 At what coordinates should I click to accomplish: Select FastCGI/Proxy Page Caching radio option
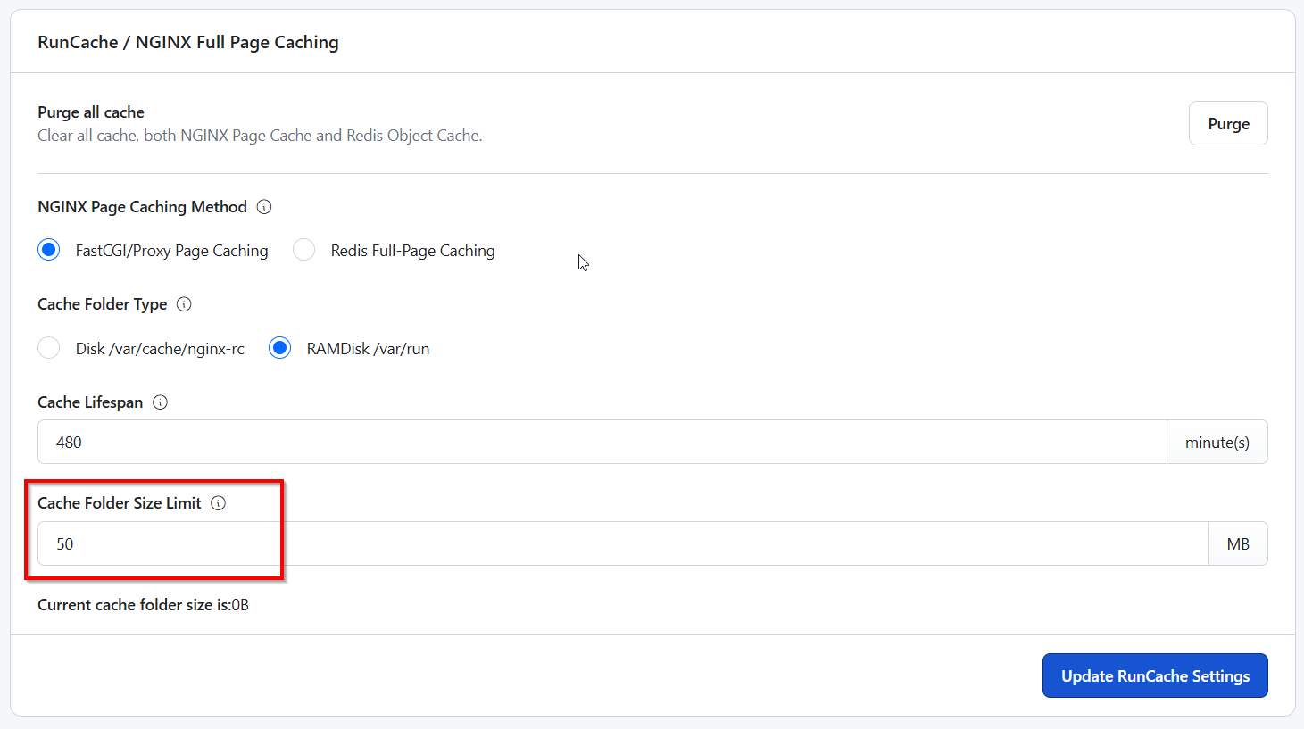pos(49,250)
